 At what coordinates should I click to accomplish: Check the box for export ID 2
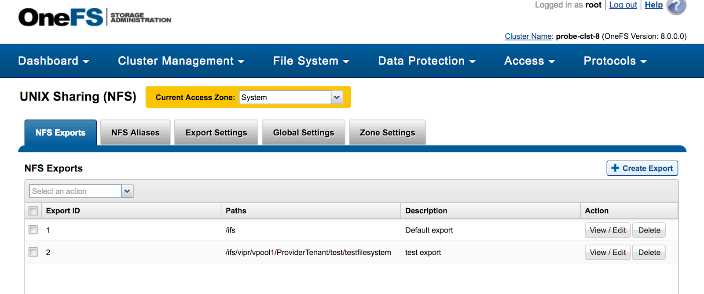tap(33, 252)
